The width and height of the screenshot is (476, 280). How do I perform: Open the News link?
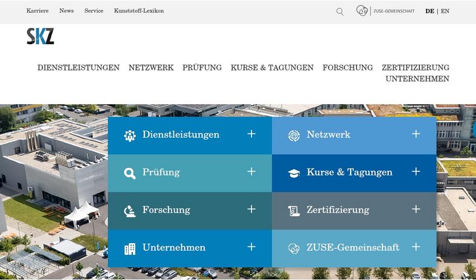coord(67,11)
